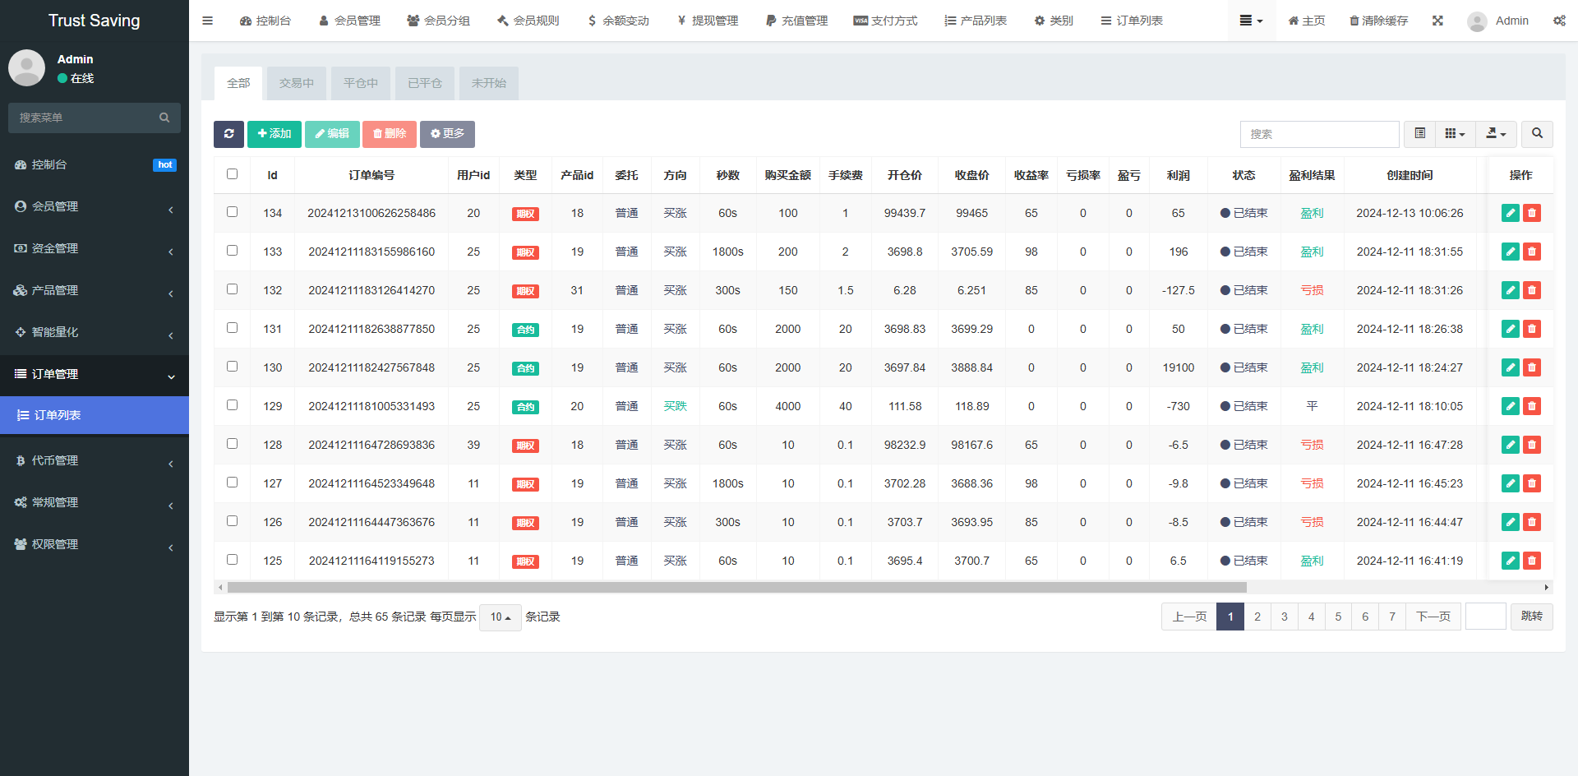Click the edit icon for order 134
Image resolution: width=1578 pixels, height=776 pixels.
(x=1511, y=213)
